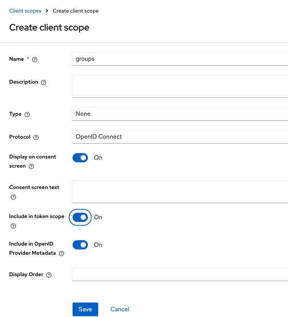288x317 pixels.
Task: Save the new client scope
Action: click(x=85, y=309)
